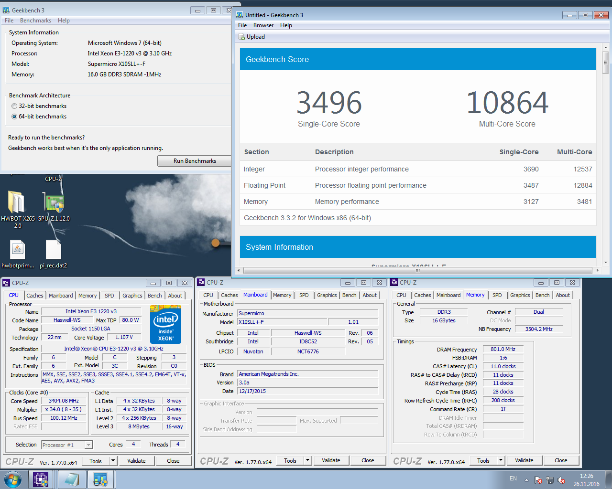The image size is (612, 489).
Task: Switch to CPU-Z from the taskbar
Action: tap(41, 479)
